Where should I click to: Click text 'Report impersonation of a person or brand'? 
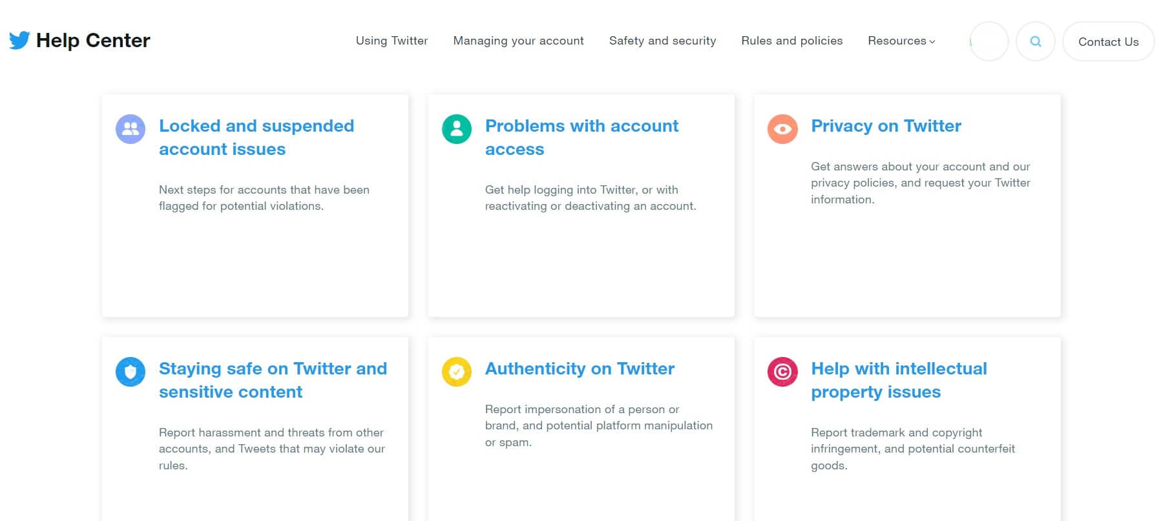582,417
